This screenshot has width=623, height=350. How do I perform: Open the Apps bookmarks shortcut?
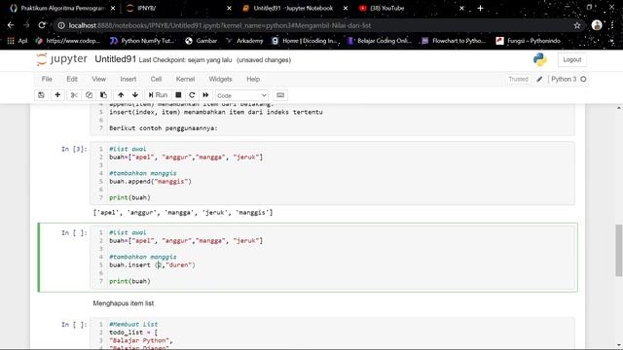(x=18, y=41)
